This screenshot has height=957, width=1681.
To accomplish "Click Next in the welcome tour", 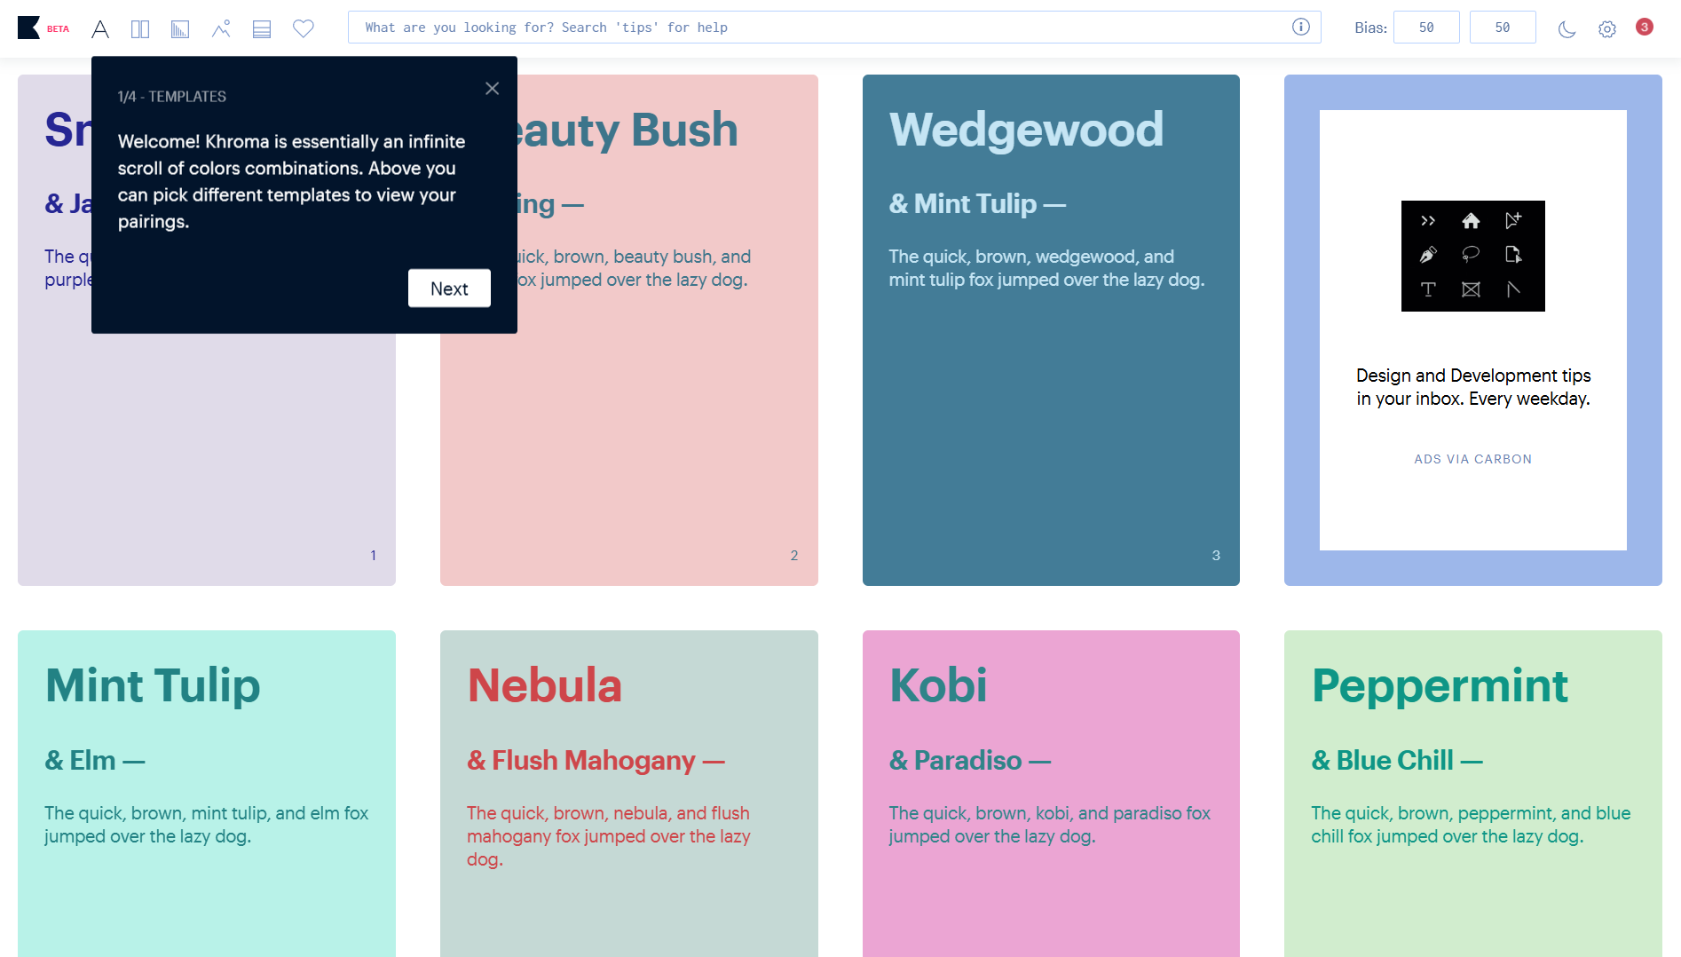I will (449, 289).
